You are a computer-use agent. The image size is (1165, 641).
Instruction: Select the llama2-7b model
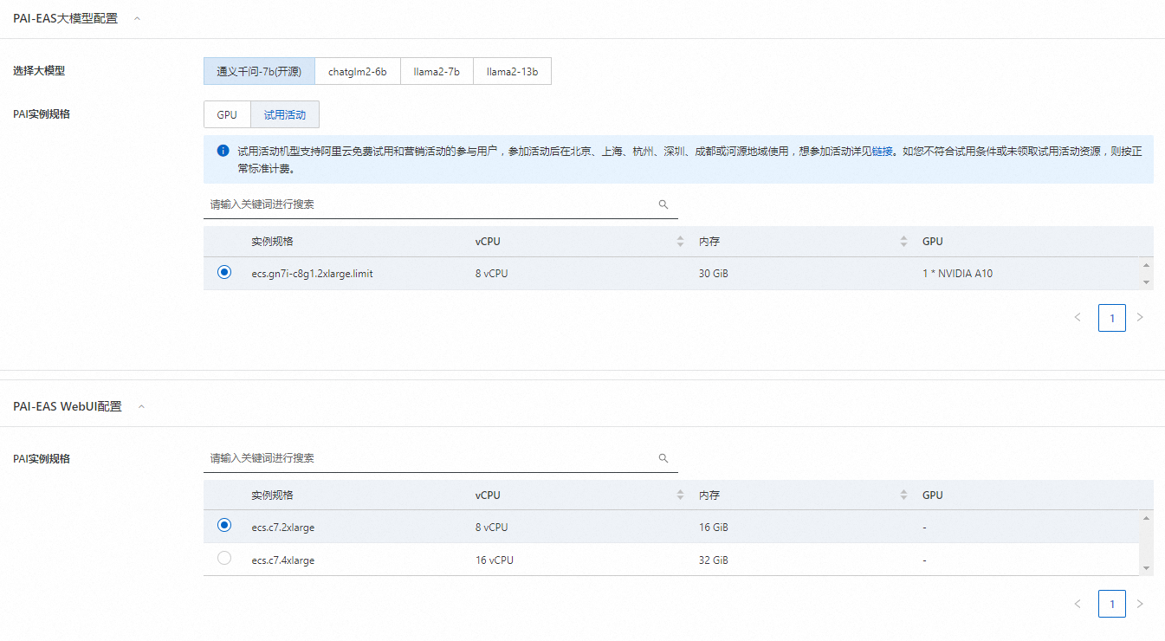(x=437, y=71)
